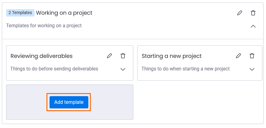The height and width of the screenshot is (128, 266).
Task: Select the "Reviewing deliverables" template title
Action: tap(42, 56)
